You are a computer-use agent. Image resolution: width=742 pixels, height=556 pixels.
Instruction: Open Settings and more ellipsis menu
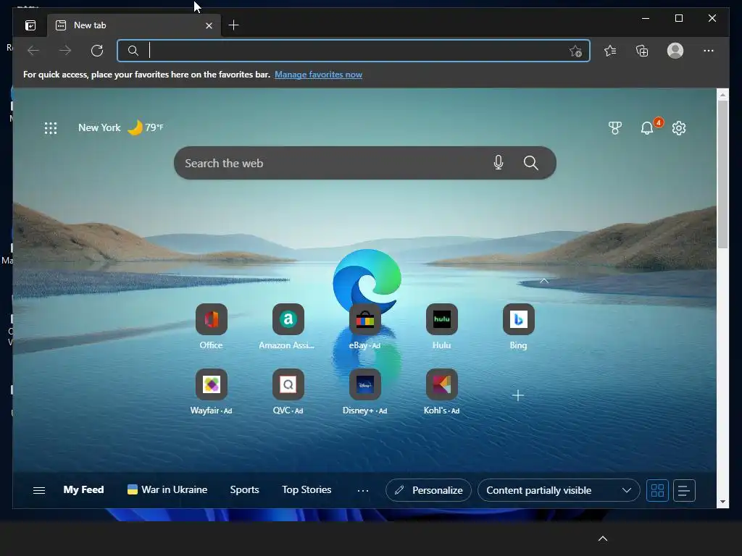pos(709,51)
